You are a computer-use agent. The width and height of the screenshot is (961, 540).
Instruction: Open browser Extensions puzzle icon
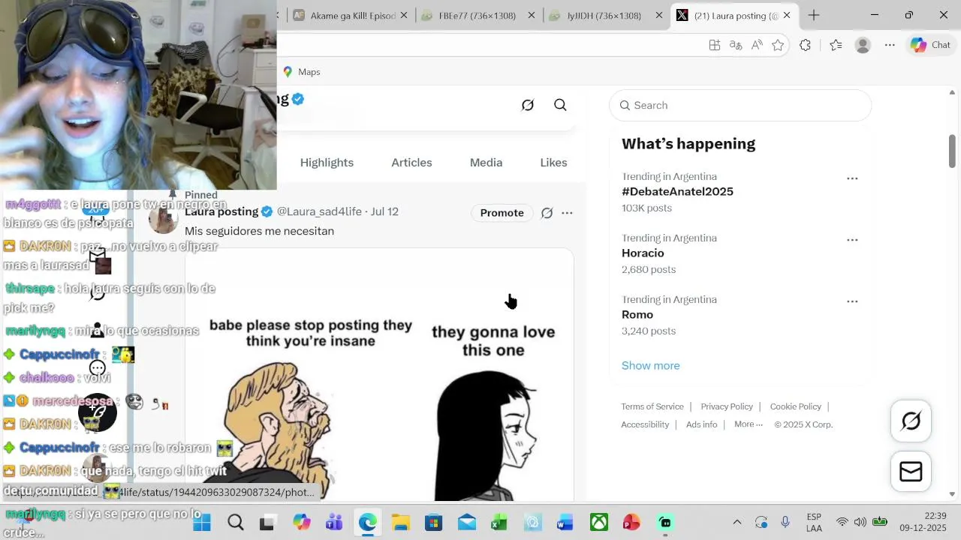[806, 45]
